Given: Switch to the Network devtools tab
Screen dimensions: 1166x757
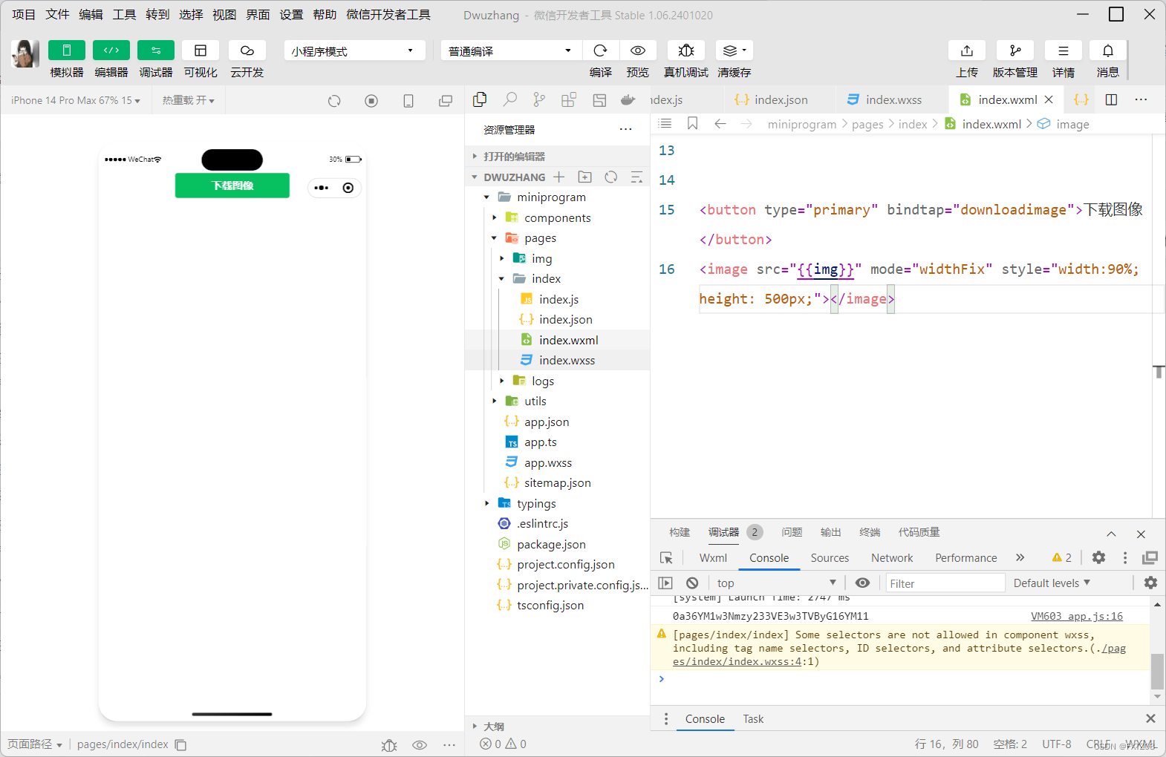Looking at the screenshot, I should coord(892,558).
